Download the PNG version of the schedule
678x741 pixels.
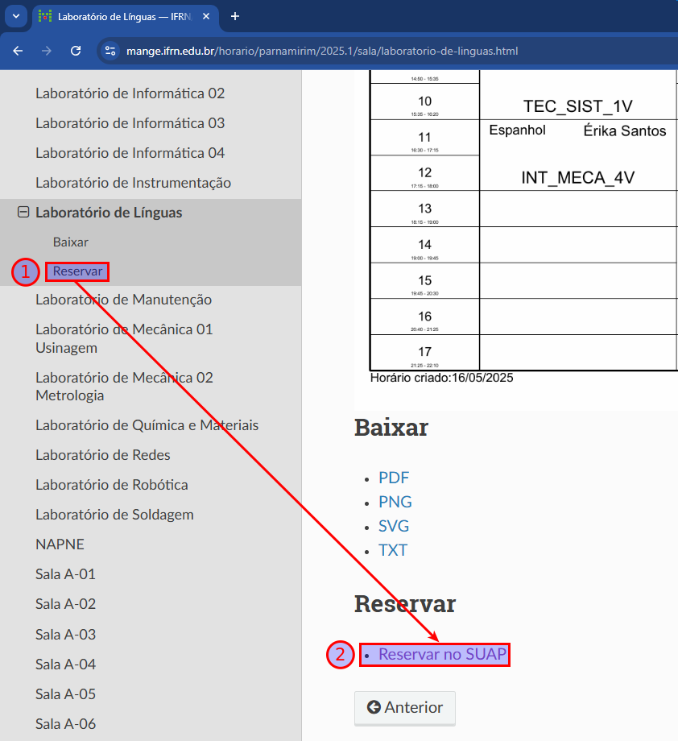coord(395,501)
